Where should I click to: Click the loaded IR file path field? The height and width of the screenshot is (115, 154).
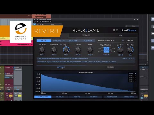[80, 58]
